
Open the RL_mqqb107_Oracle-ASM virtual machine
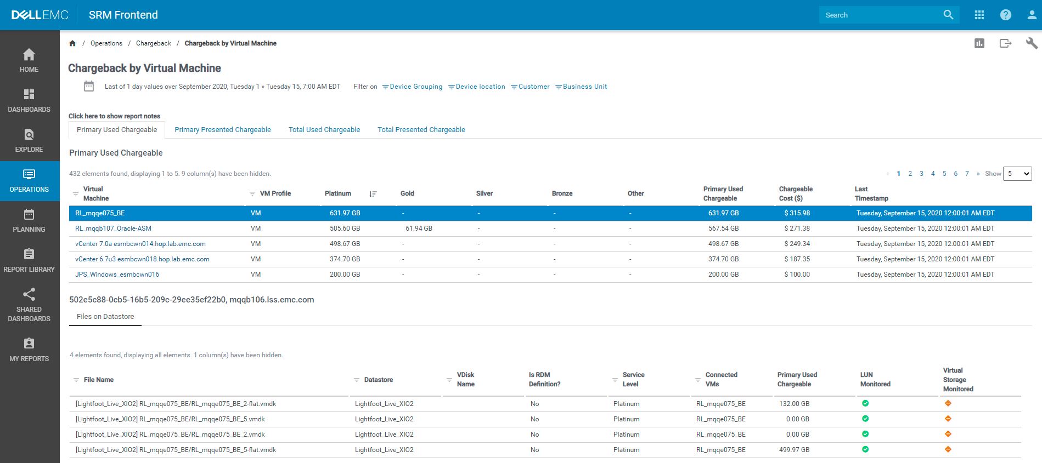point(113,228)
